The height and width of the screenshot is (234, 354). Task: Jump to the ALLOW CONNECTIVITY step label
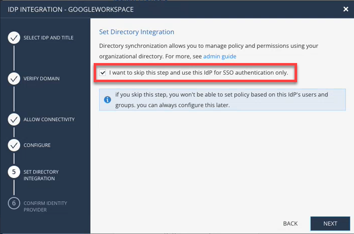pyautogui.click(x=49, y=120)
